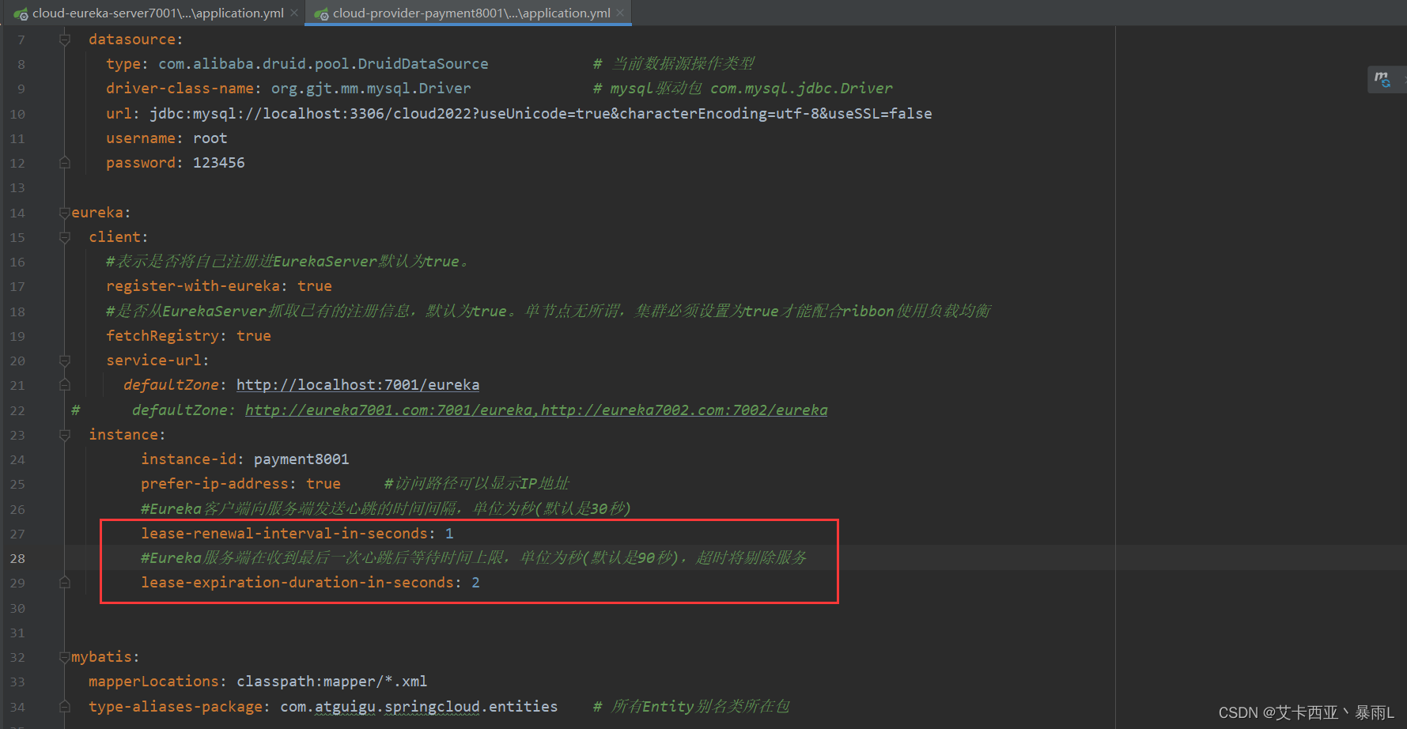
Task: Click the 'mybatis' key
Action: pos(101,657)
